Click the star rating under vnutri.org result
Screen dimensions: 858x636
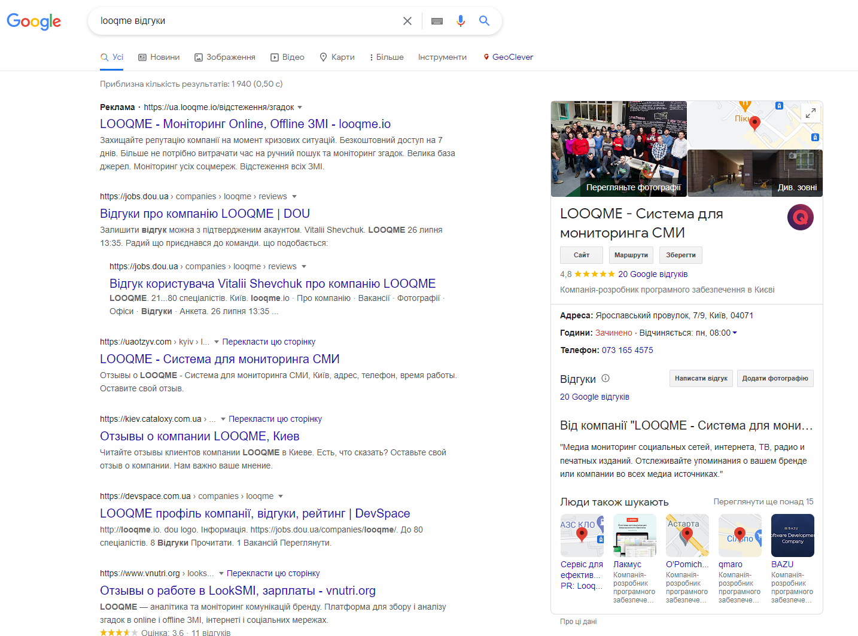click(118, 632)
